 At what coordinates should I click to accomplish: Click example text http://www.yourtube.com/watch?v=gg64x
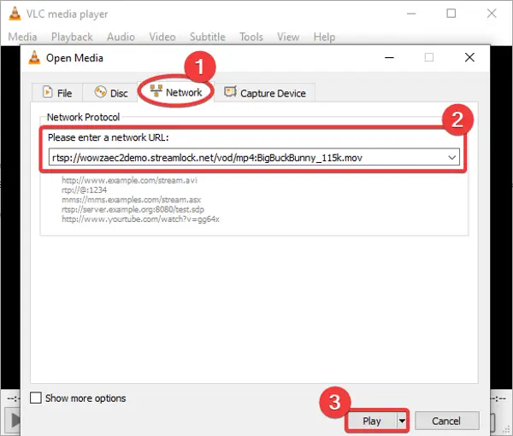click(x=140, y=218)
